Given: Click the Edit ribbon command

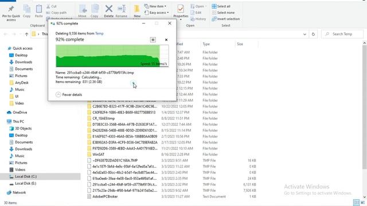Looking at the screenshot, I should coord(196,13).
